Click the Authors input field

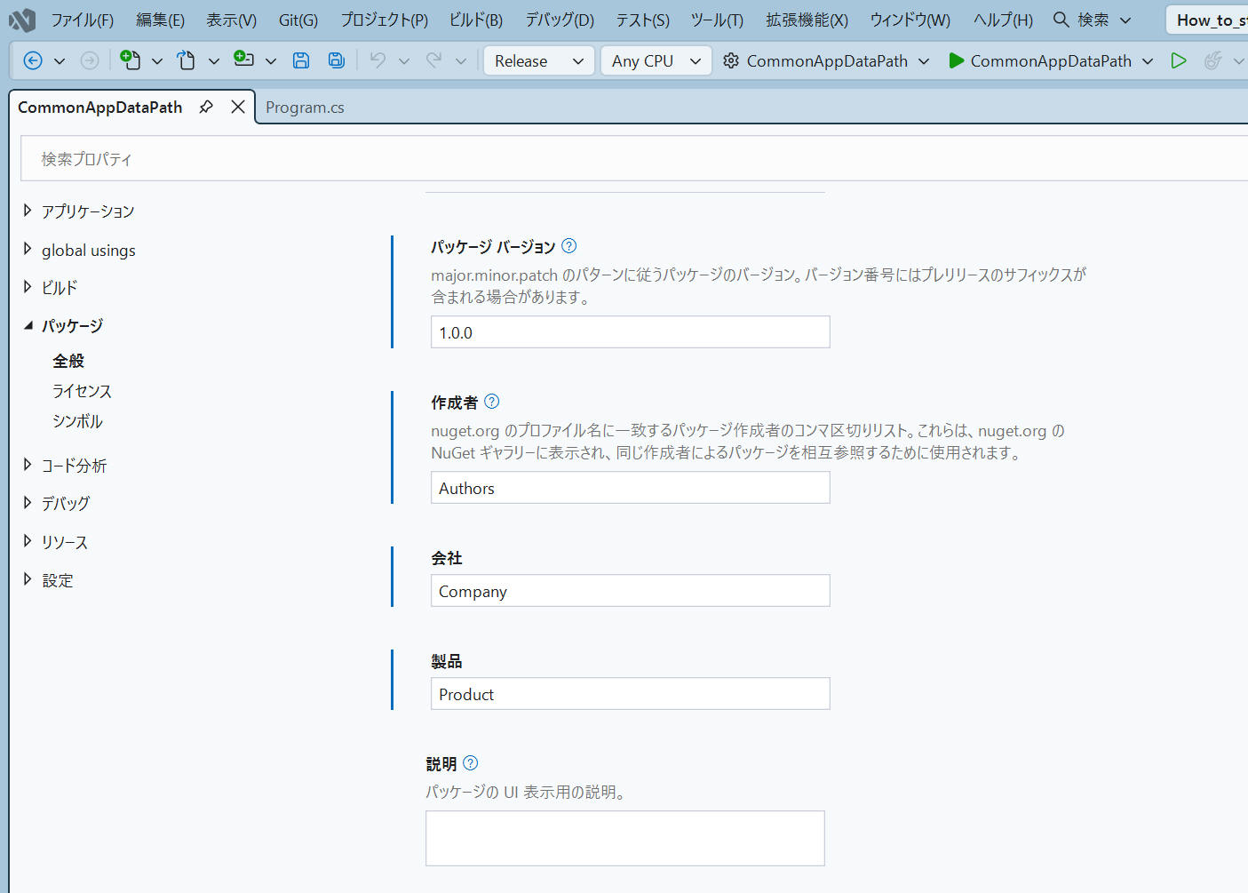click(631, 488)
